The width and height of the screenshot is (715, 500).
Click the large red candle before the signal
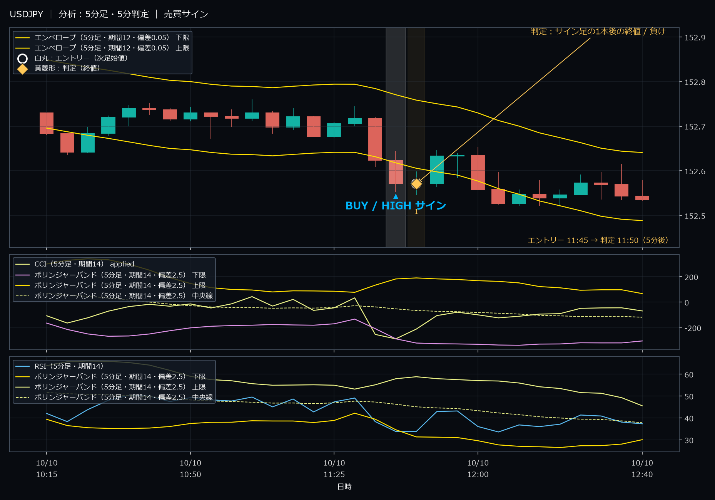point(375,139)
